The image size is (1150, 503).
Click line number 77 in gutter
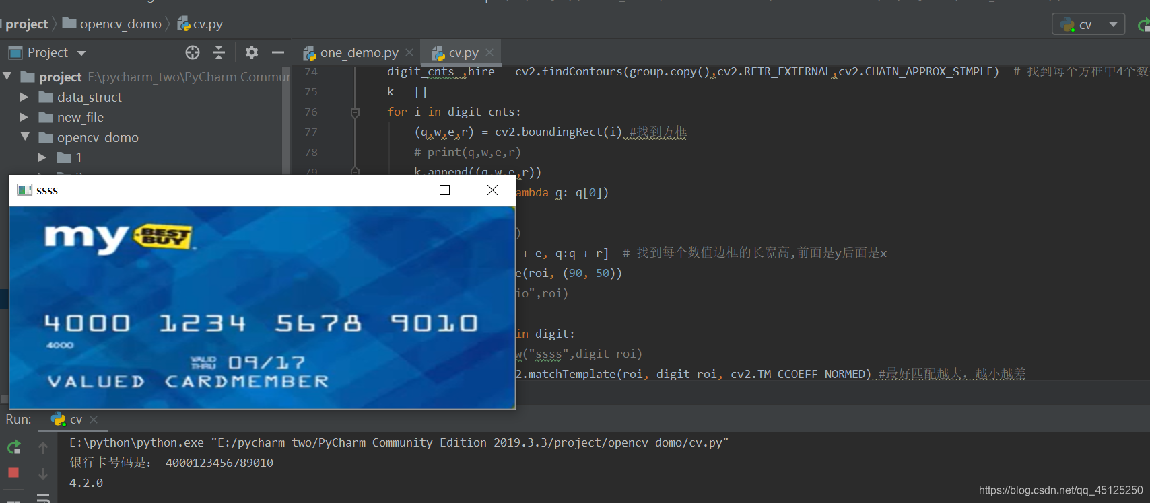coord(310,132)
